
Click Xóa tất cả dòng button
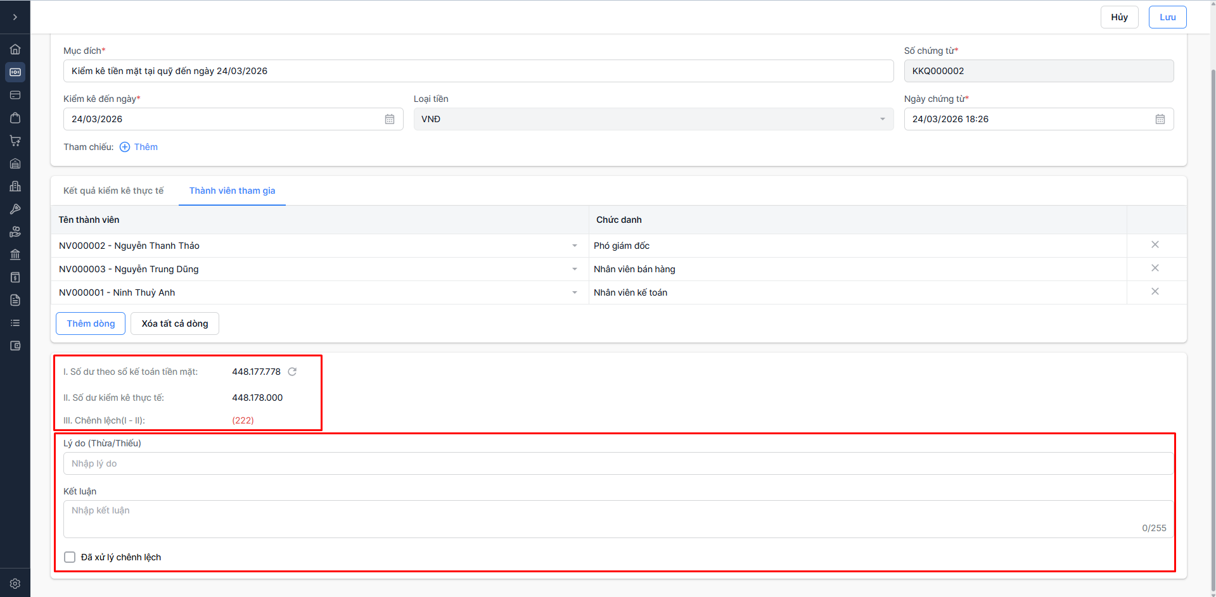175,324
